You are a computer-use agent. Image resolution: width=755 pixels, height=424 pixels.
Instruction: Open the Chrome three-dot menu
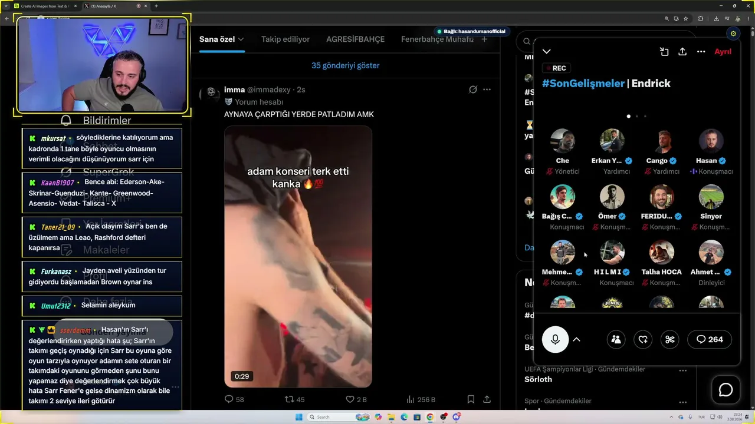(747, 18)
